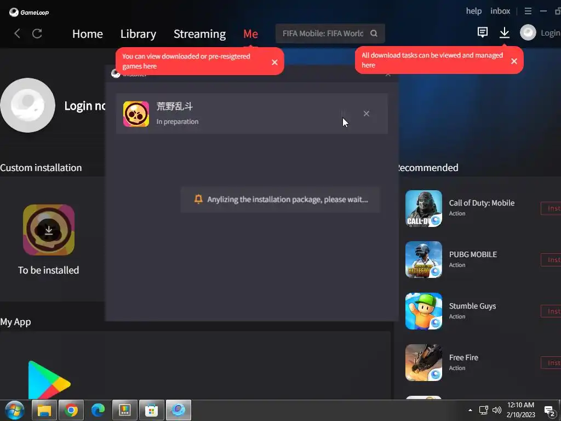Open Stumble Guys game icon

[423, 311]
